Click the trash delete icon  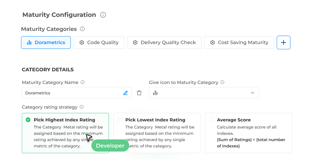(x=139, y=93)
